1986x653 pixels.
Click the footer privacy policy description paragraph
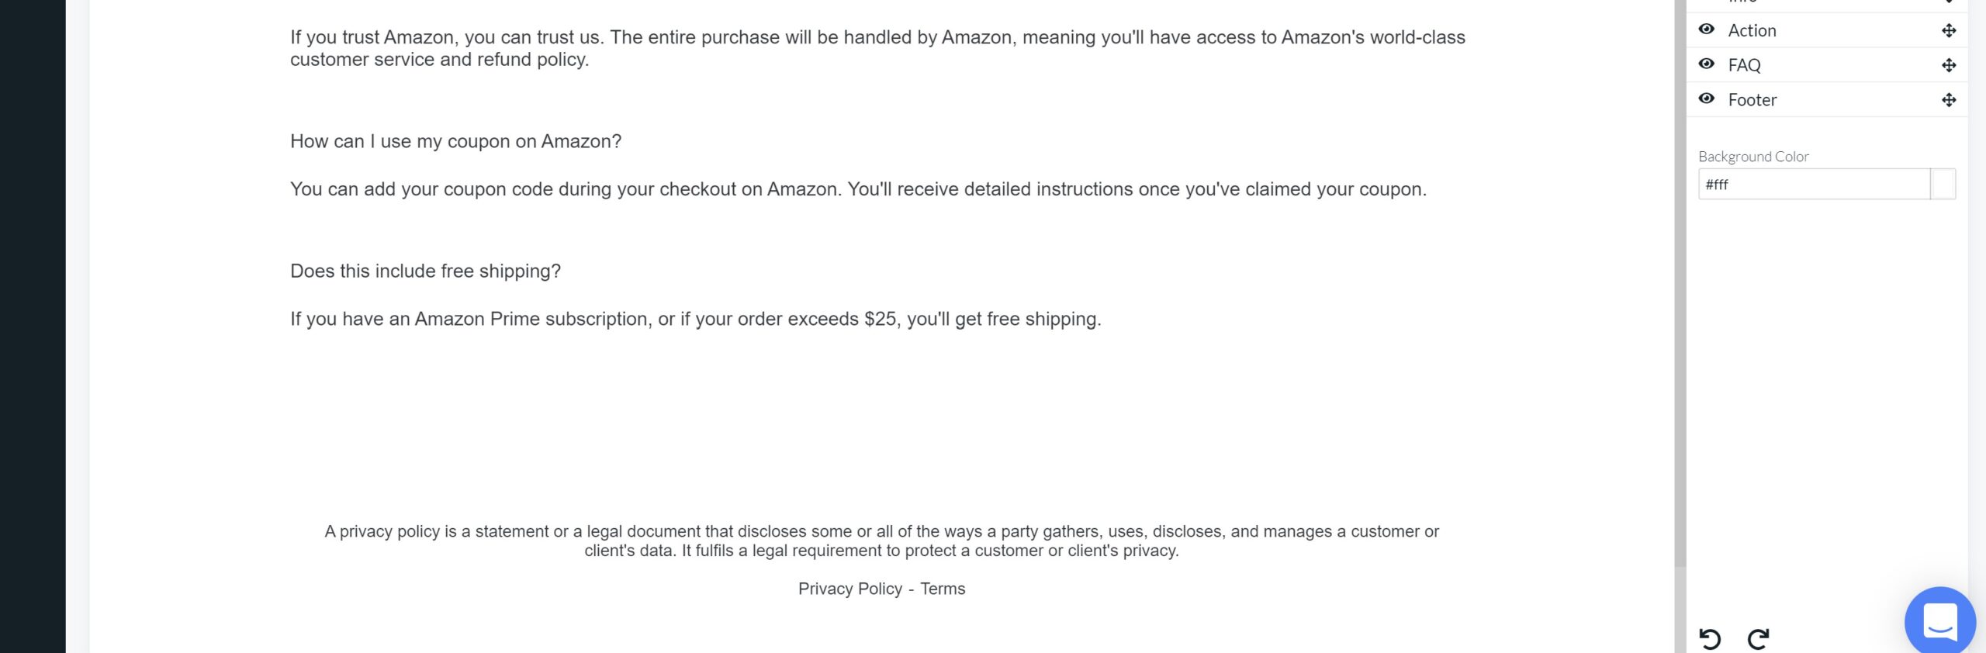(x=881, y=541)
